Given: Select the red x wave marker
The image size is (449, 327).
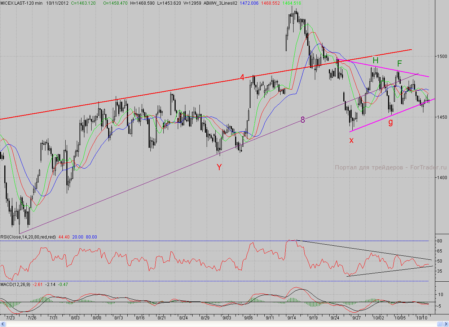Looking at the screenshot, I should (x=351, y=140).
